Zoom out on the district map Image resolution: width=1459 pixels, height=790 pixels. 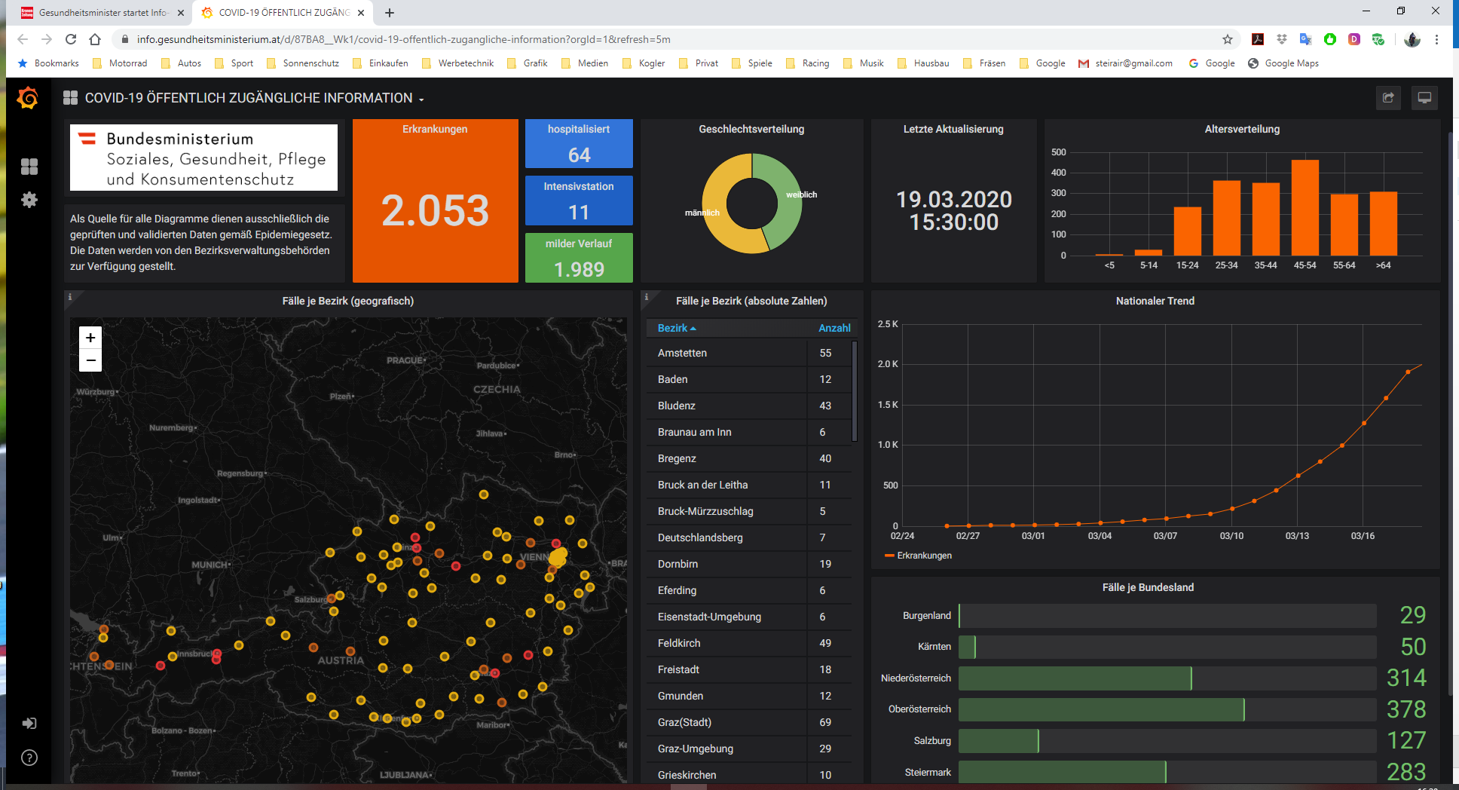[x=90, y=360]
